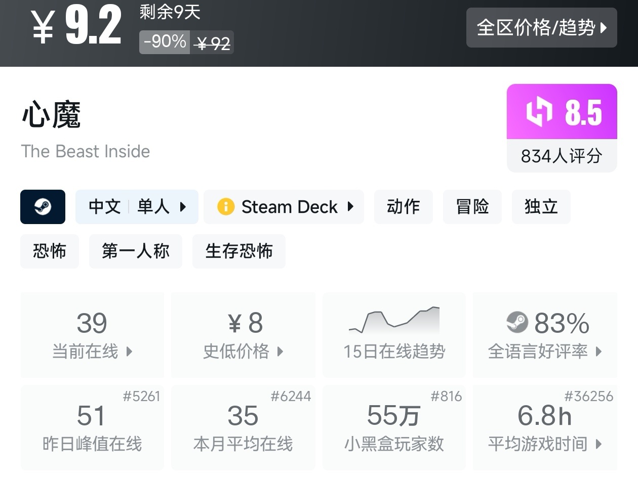Click the yellow Steam Deck info icon
638x480 pixels.
pyautogui.click(x=225, y=207)
